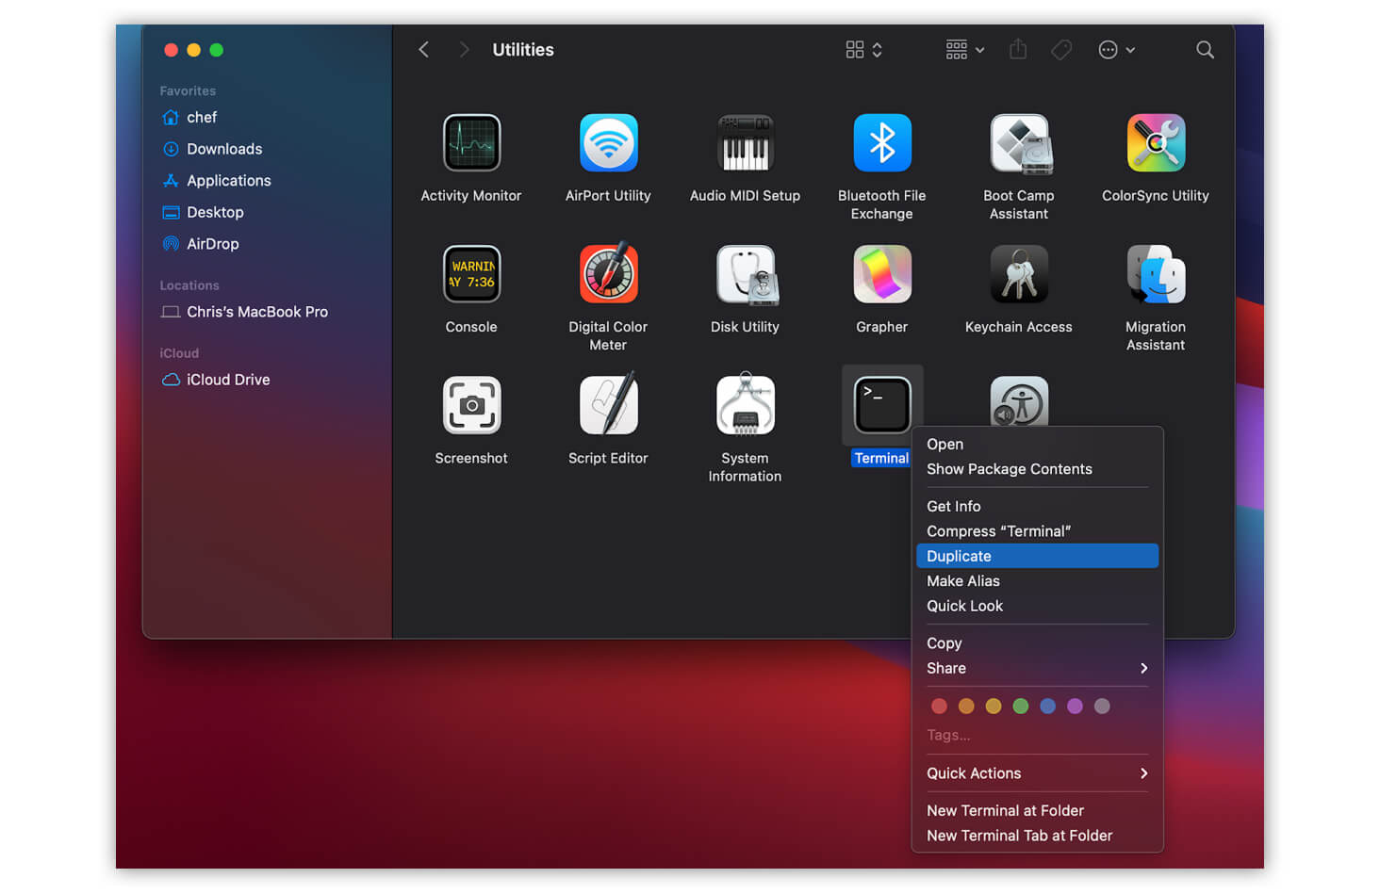Viewport: 1380px width, 894px height.
Task: Open the Downloads sidebar item
Action: click(x=223, y=148)
